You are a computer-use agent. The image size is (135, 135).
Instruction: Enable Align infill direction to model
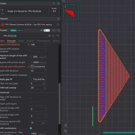coord(31,98)
